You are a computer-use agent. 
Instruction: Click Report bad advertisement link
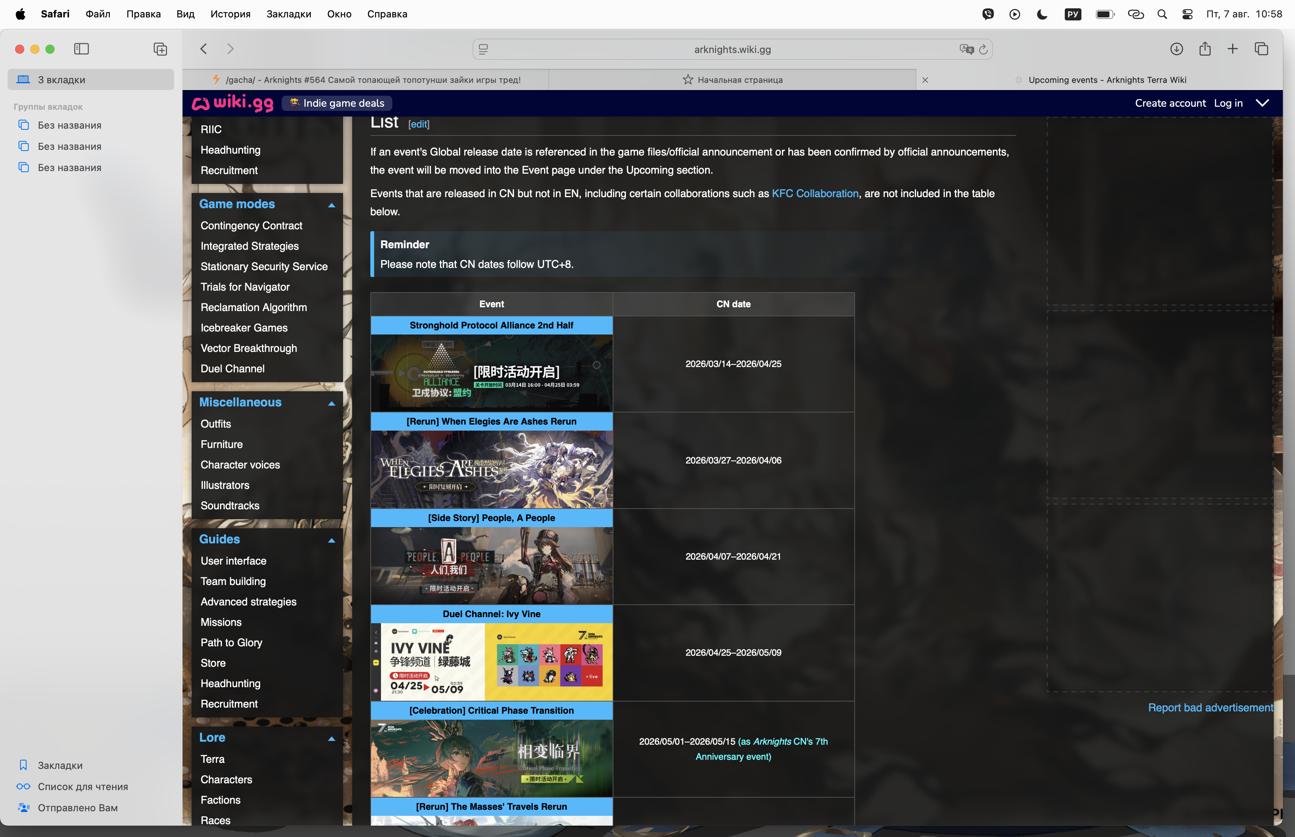[x=1211, y=708]
